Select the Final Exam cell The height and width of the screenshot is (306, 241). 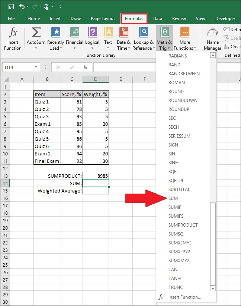click(47, 161)
